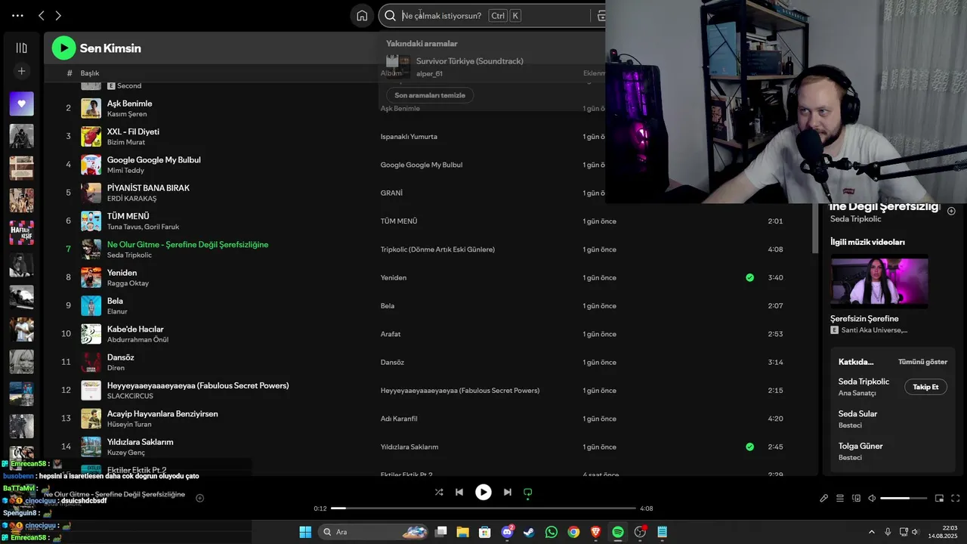Select the Heyyeyaaeyaaaeyaeyaa (Fabulous Secret Powers) track
The height and width of the screenshot is (544, 967).
tap(198, 385)
